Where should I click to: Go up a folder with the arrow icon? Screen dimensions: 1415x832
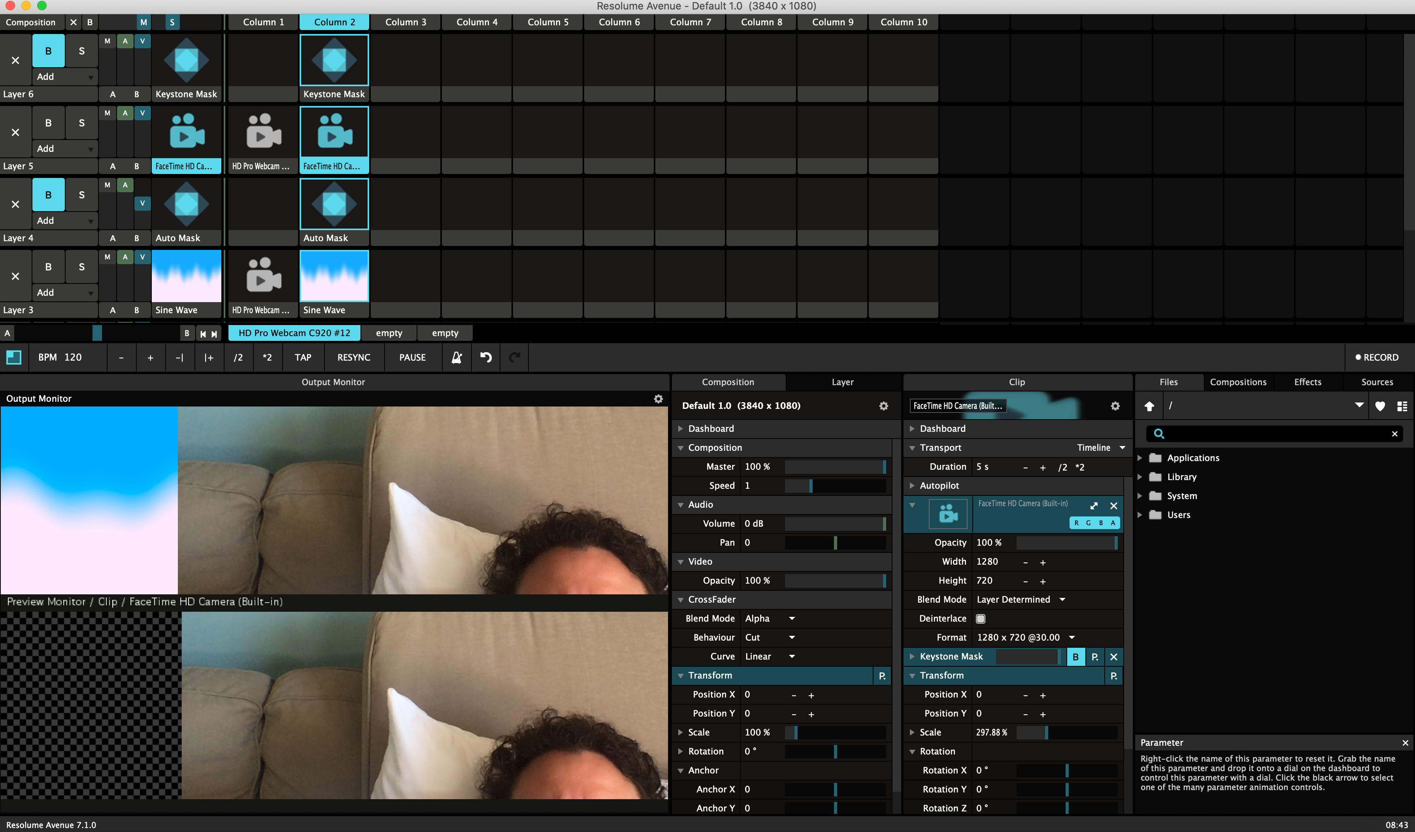[x=1149, y=406]
